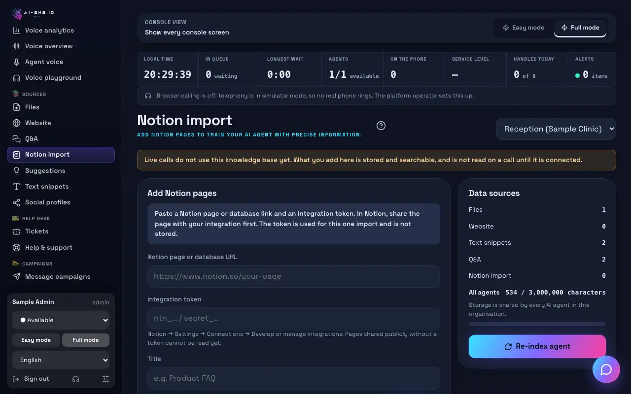Click the Voice overview waveform icon
Viewport: 631px width, 394px height.
[x=16, y=46]
